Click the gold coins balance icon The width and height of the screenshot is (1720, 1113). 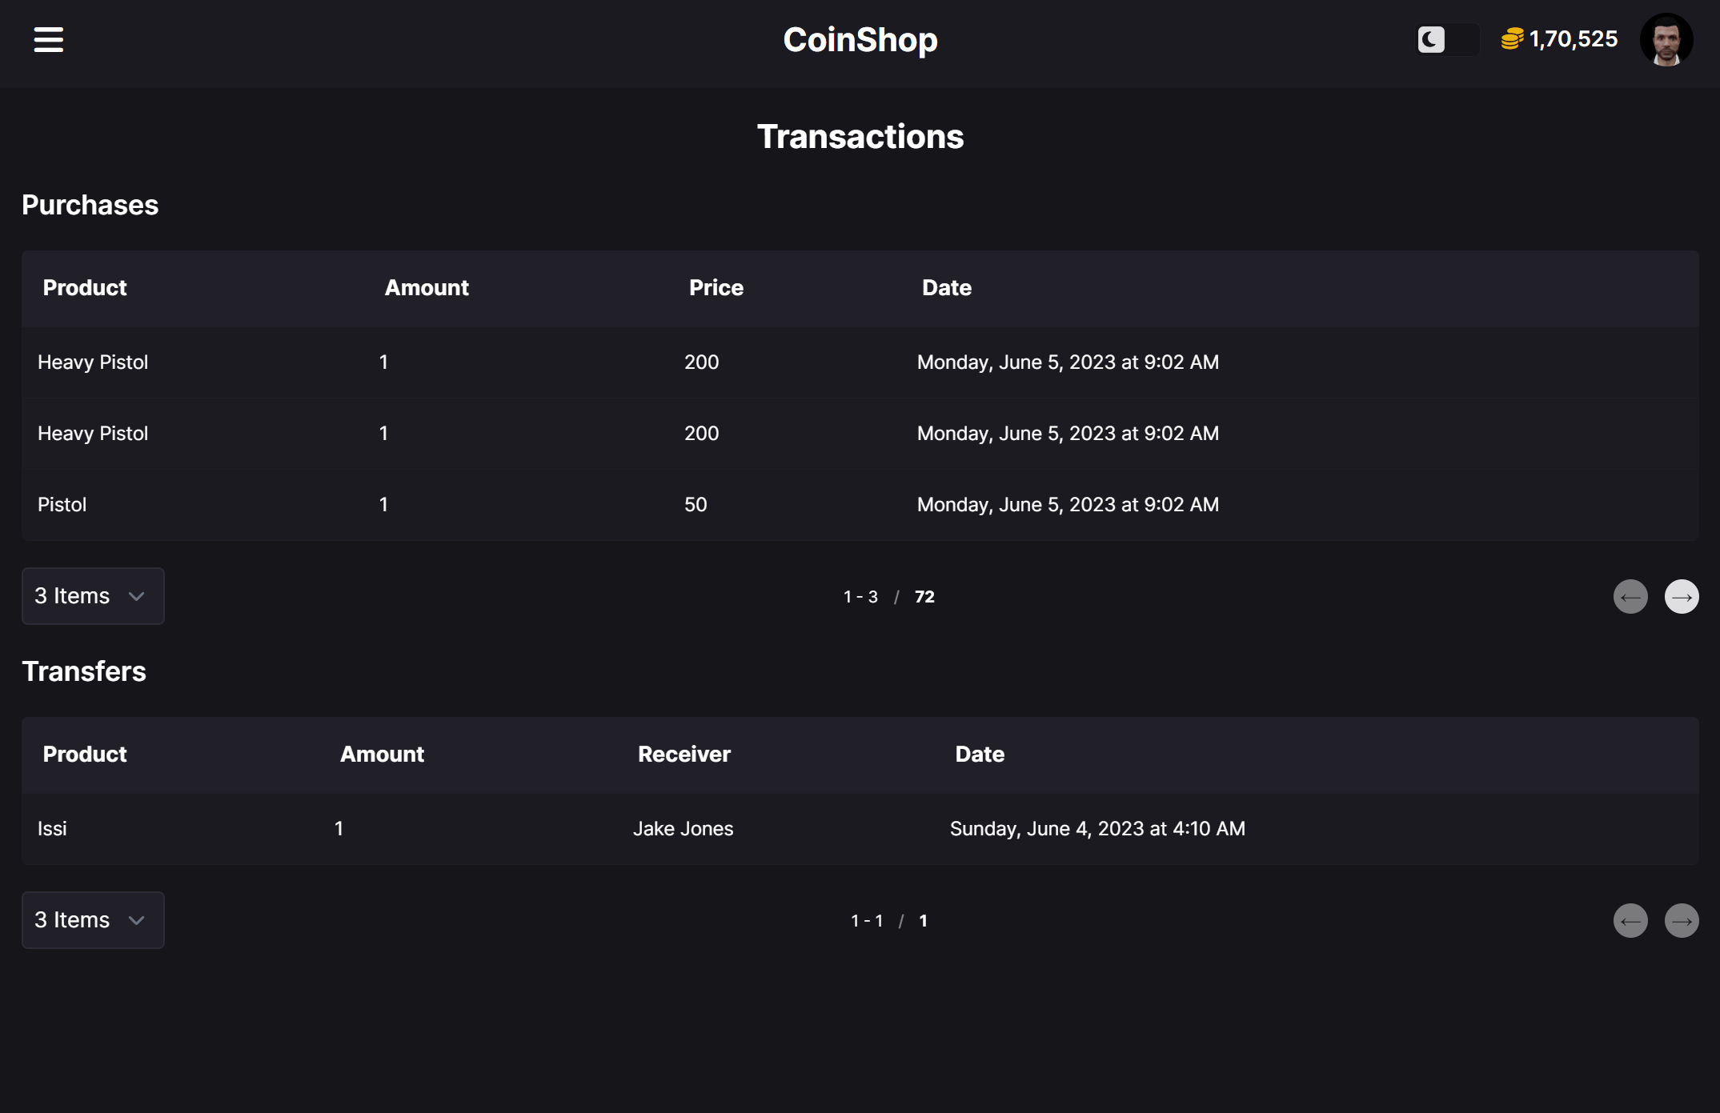(x=1512, y=39)
